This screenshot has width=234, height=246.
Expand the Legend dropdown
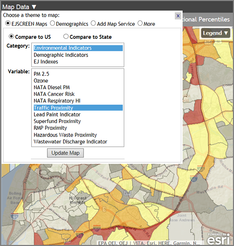pyautogui.click(x=216, y=33)
